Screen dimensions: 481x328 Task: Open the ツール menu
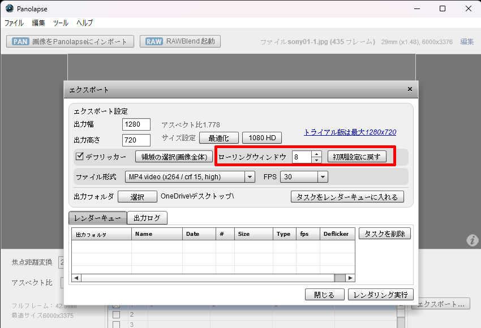pos(61,23)
